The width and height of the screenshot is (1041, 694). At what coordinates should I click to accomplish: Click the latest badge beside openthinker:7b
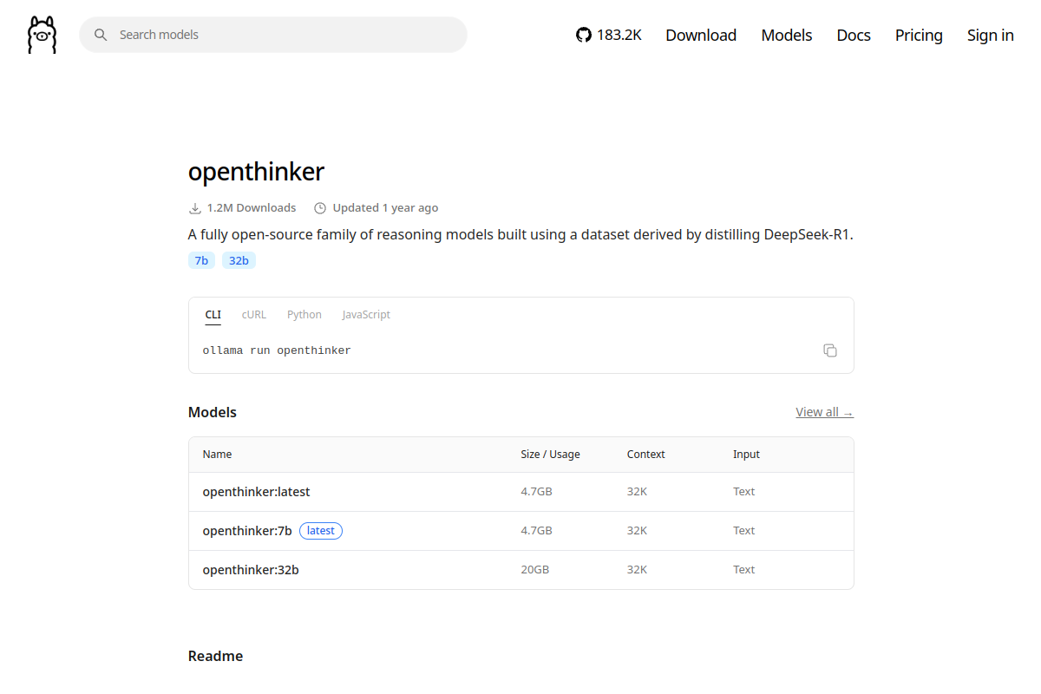[321, 531]
